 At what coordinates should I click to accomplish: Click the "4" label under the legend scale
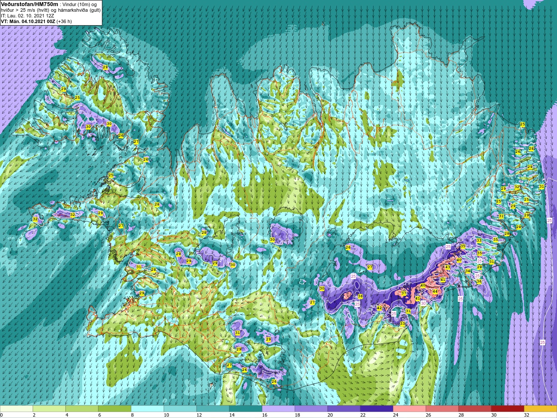point(67,415)
